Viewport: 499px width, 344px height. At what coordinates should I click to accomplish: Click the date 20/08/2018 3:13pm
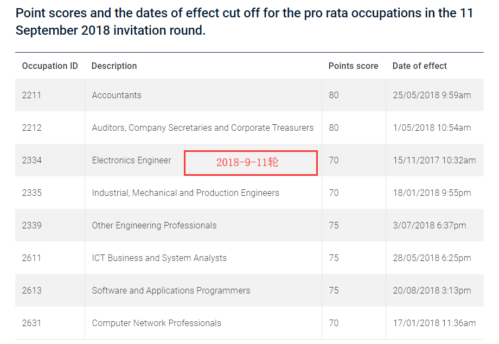point(432,291)
